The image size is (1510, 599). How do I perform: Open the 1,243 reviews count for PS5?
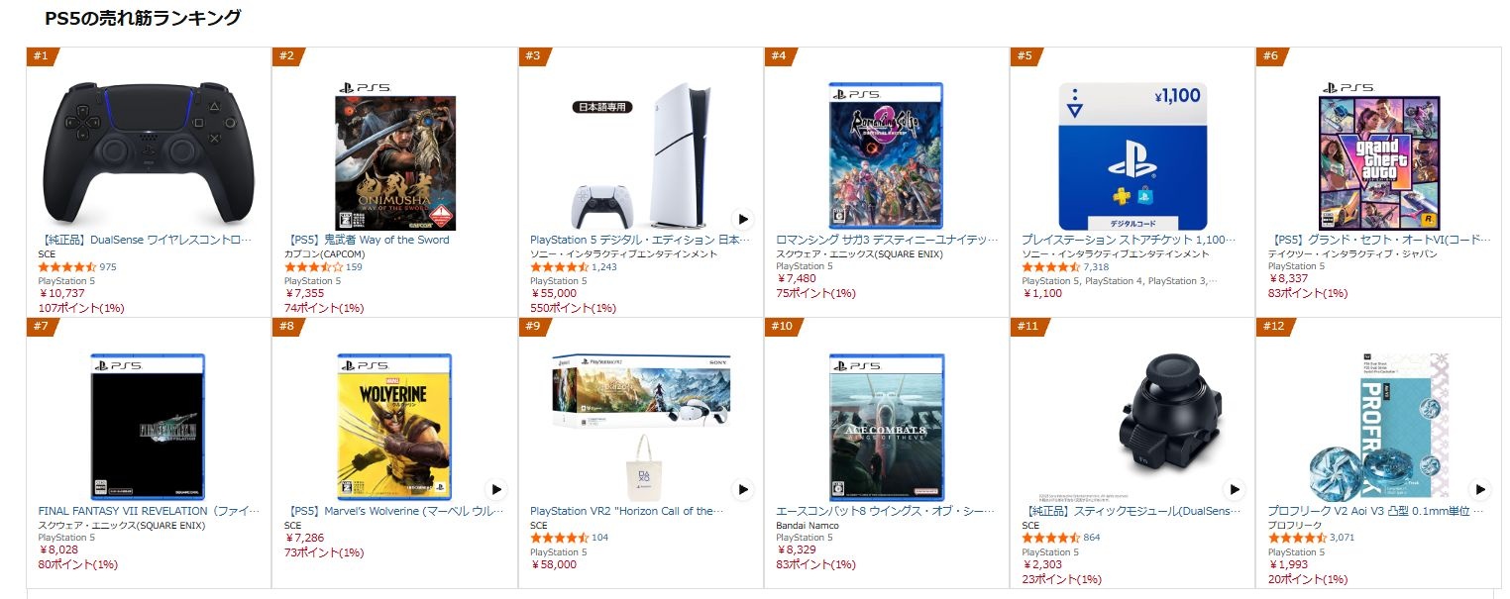[x=603, y=267]
